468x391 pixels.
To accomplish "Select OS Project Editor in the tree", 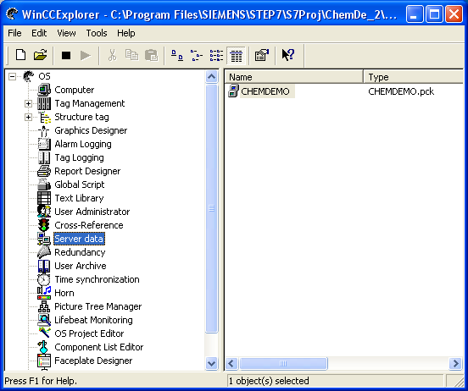I will pyautogui.click(x=89, y=333).
